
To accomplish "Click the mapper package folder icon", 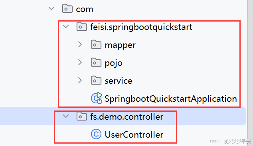I will coord(96,45).
